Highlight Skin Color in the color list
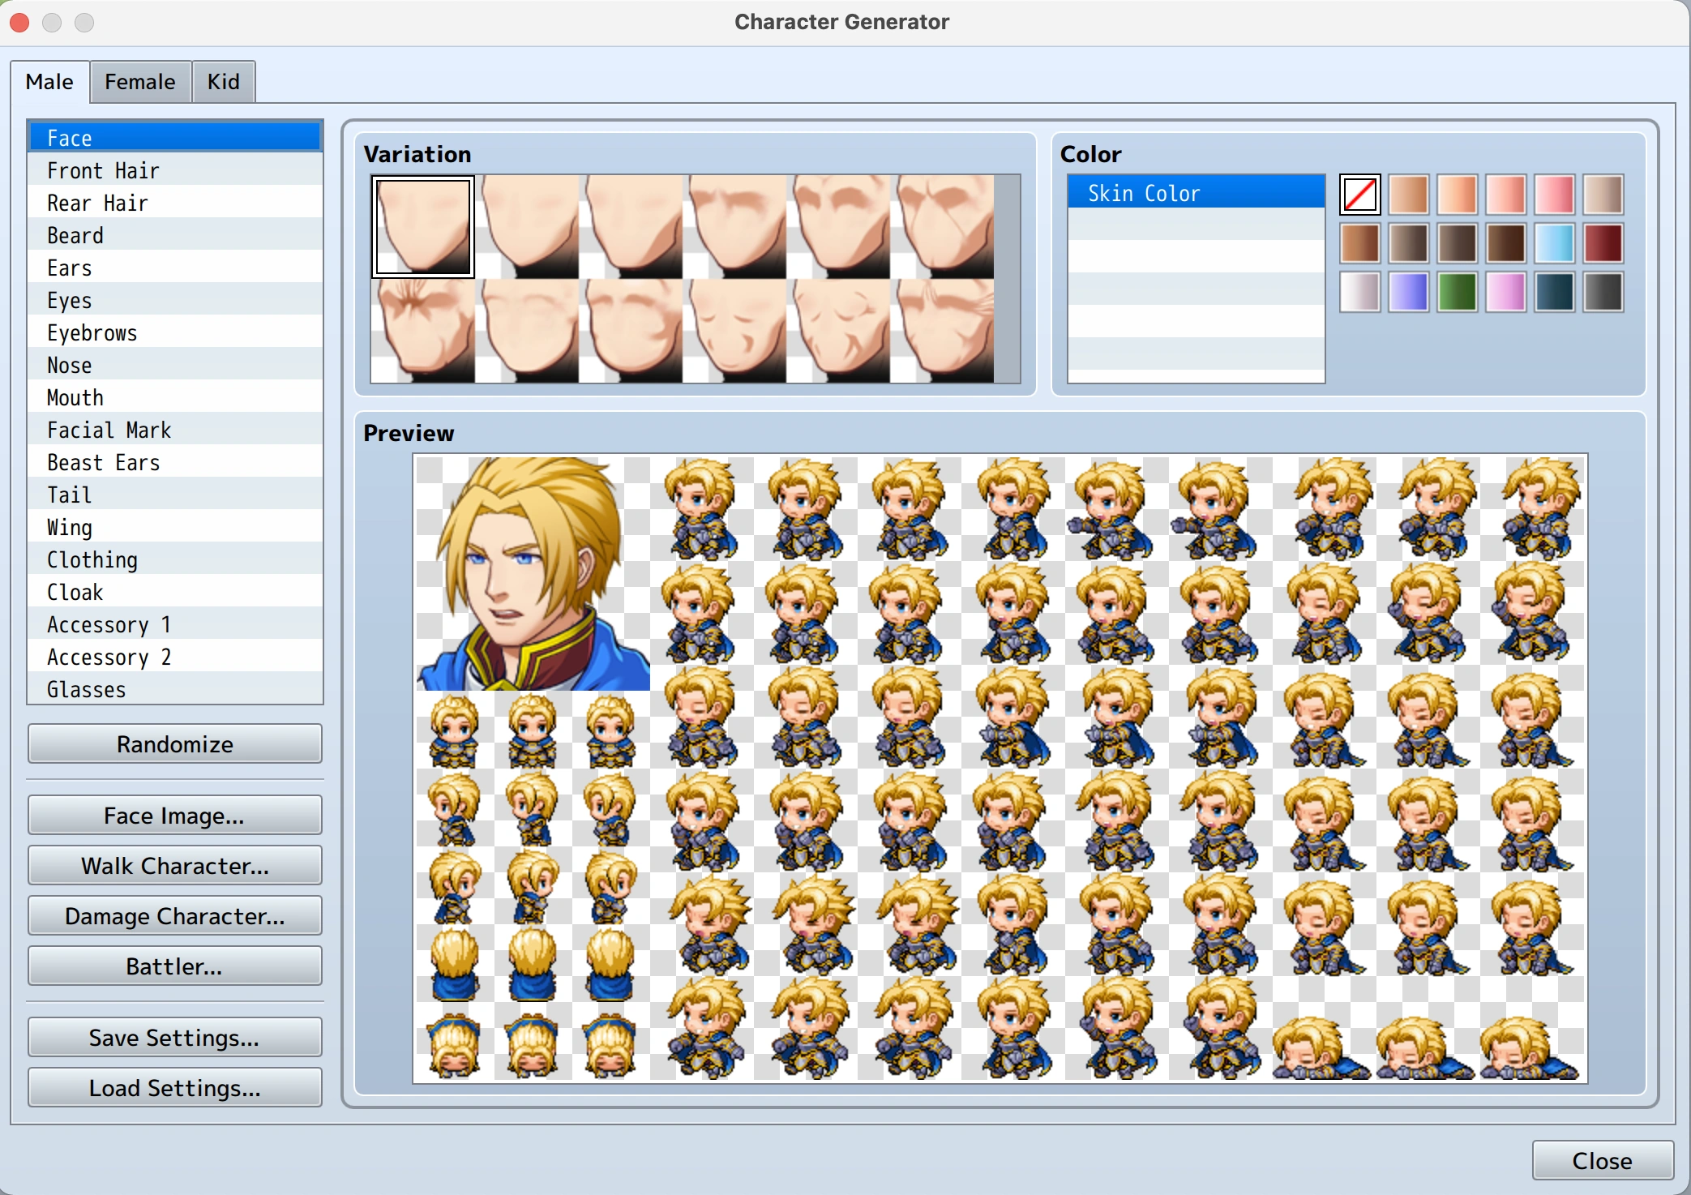Screen dimensions: 1691x1195 point(1195,193)
